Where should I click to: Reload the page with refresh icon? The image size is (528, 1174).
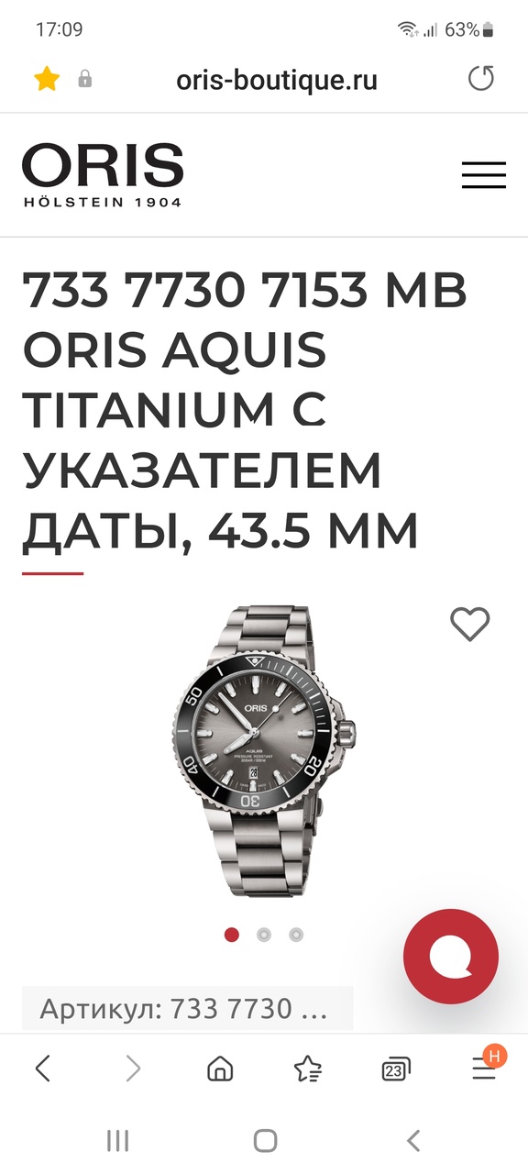pos(481,79)
